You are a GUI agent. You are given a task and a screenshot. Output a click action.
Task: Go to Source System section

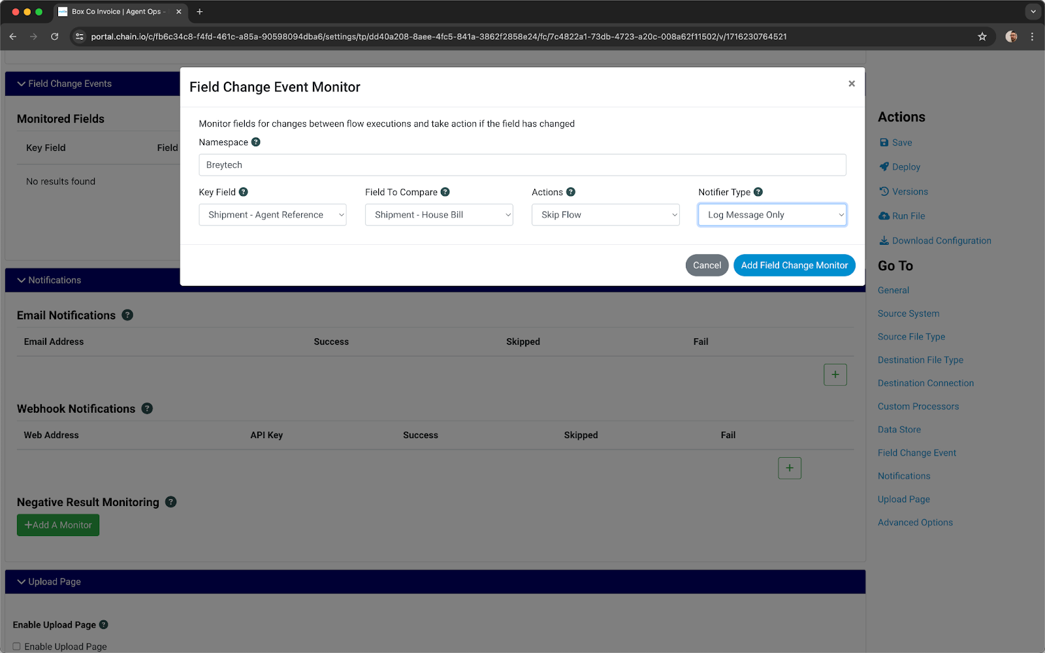(908, 313)
